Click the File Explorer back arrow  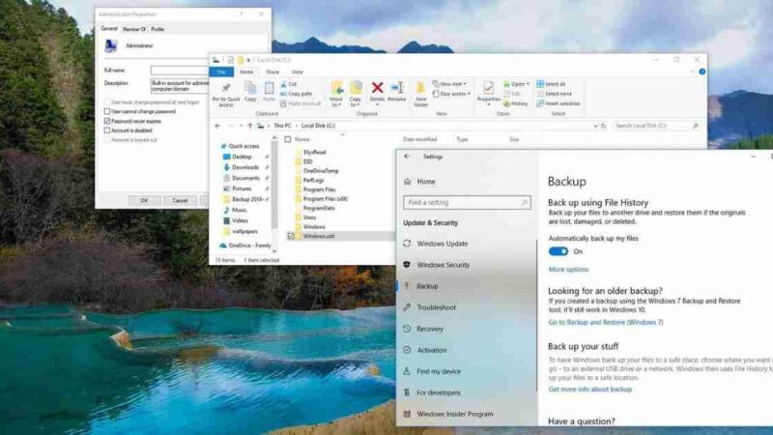click(x=217, y=126)
